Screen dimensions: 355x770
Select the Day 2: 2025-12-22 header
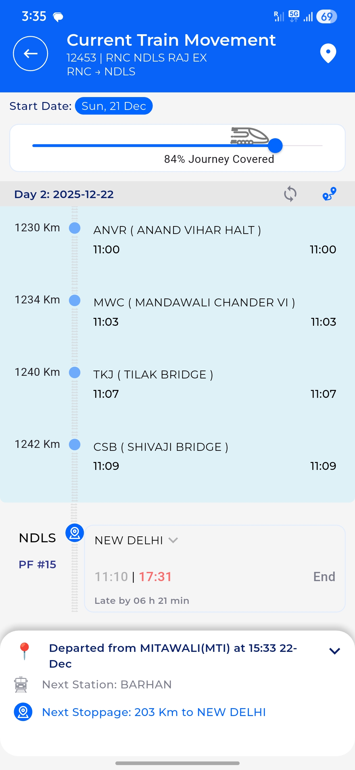coord(64,194)
